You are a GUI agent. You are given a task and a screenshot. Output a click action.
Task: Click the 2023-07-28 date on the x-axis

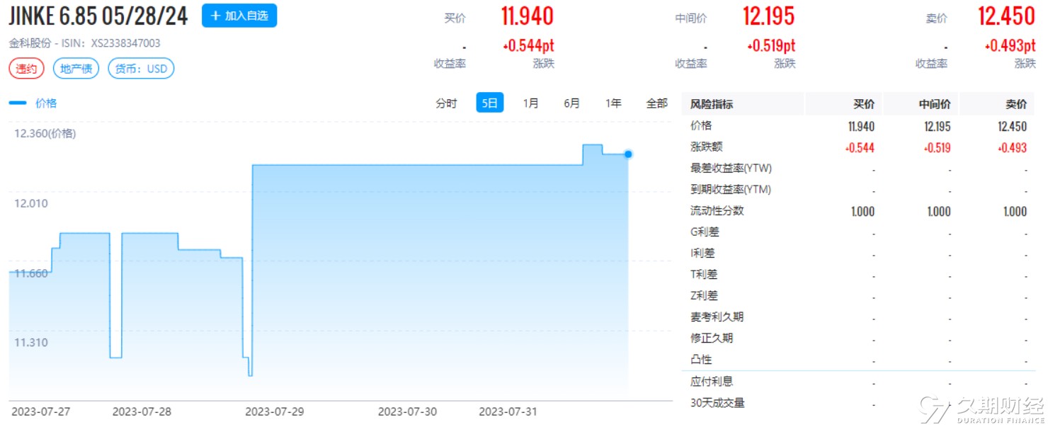click(x=142, y=411)
